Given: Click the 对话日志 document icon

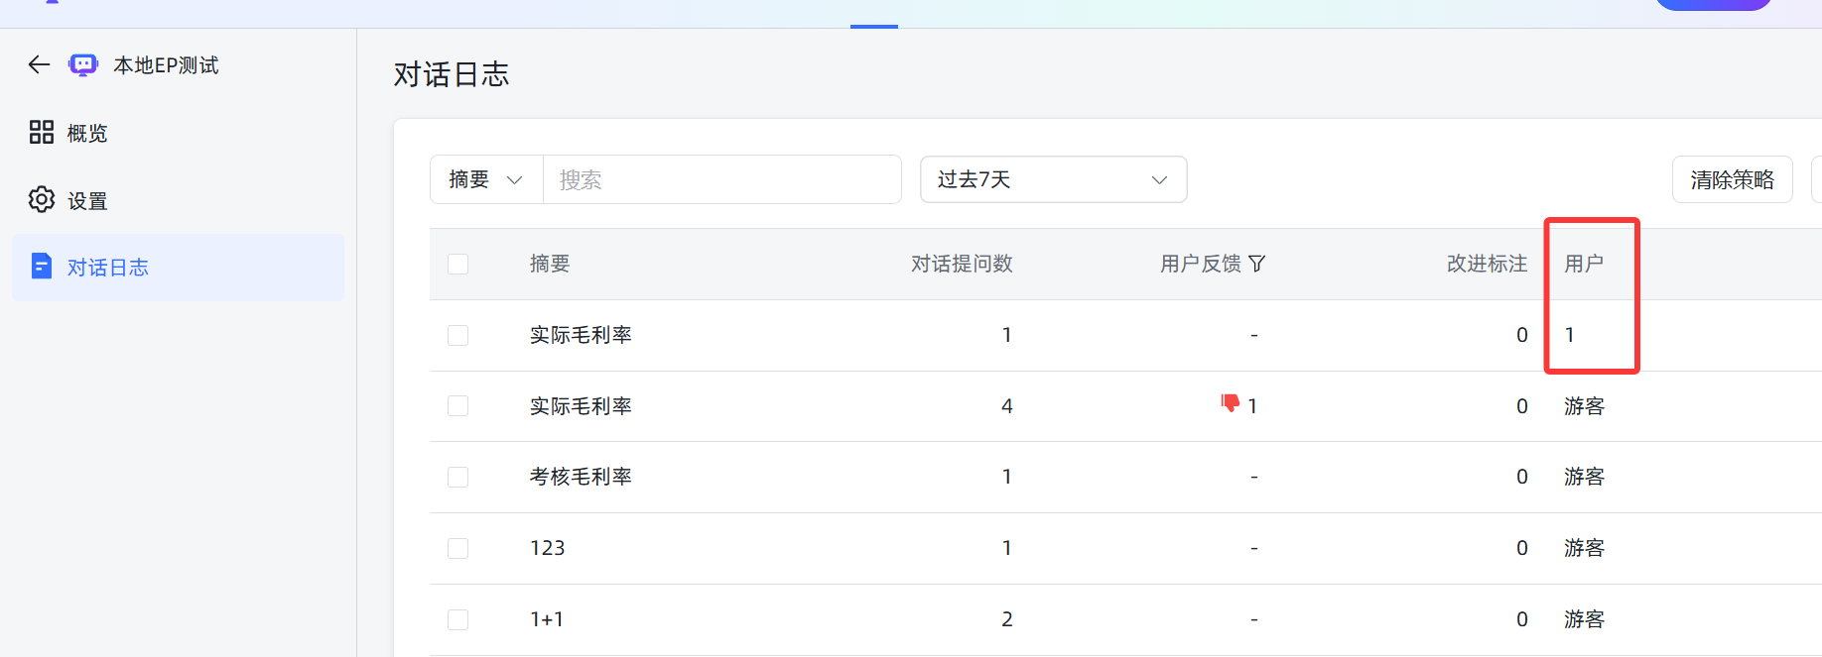Looking at the screenshot, I should [42, 267].
